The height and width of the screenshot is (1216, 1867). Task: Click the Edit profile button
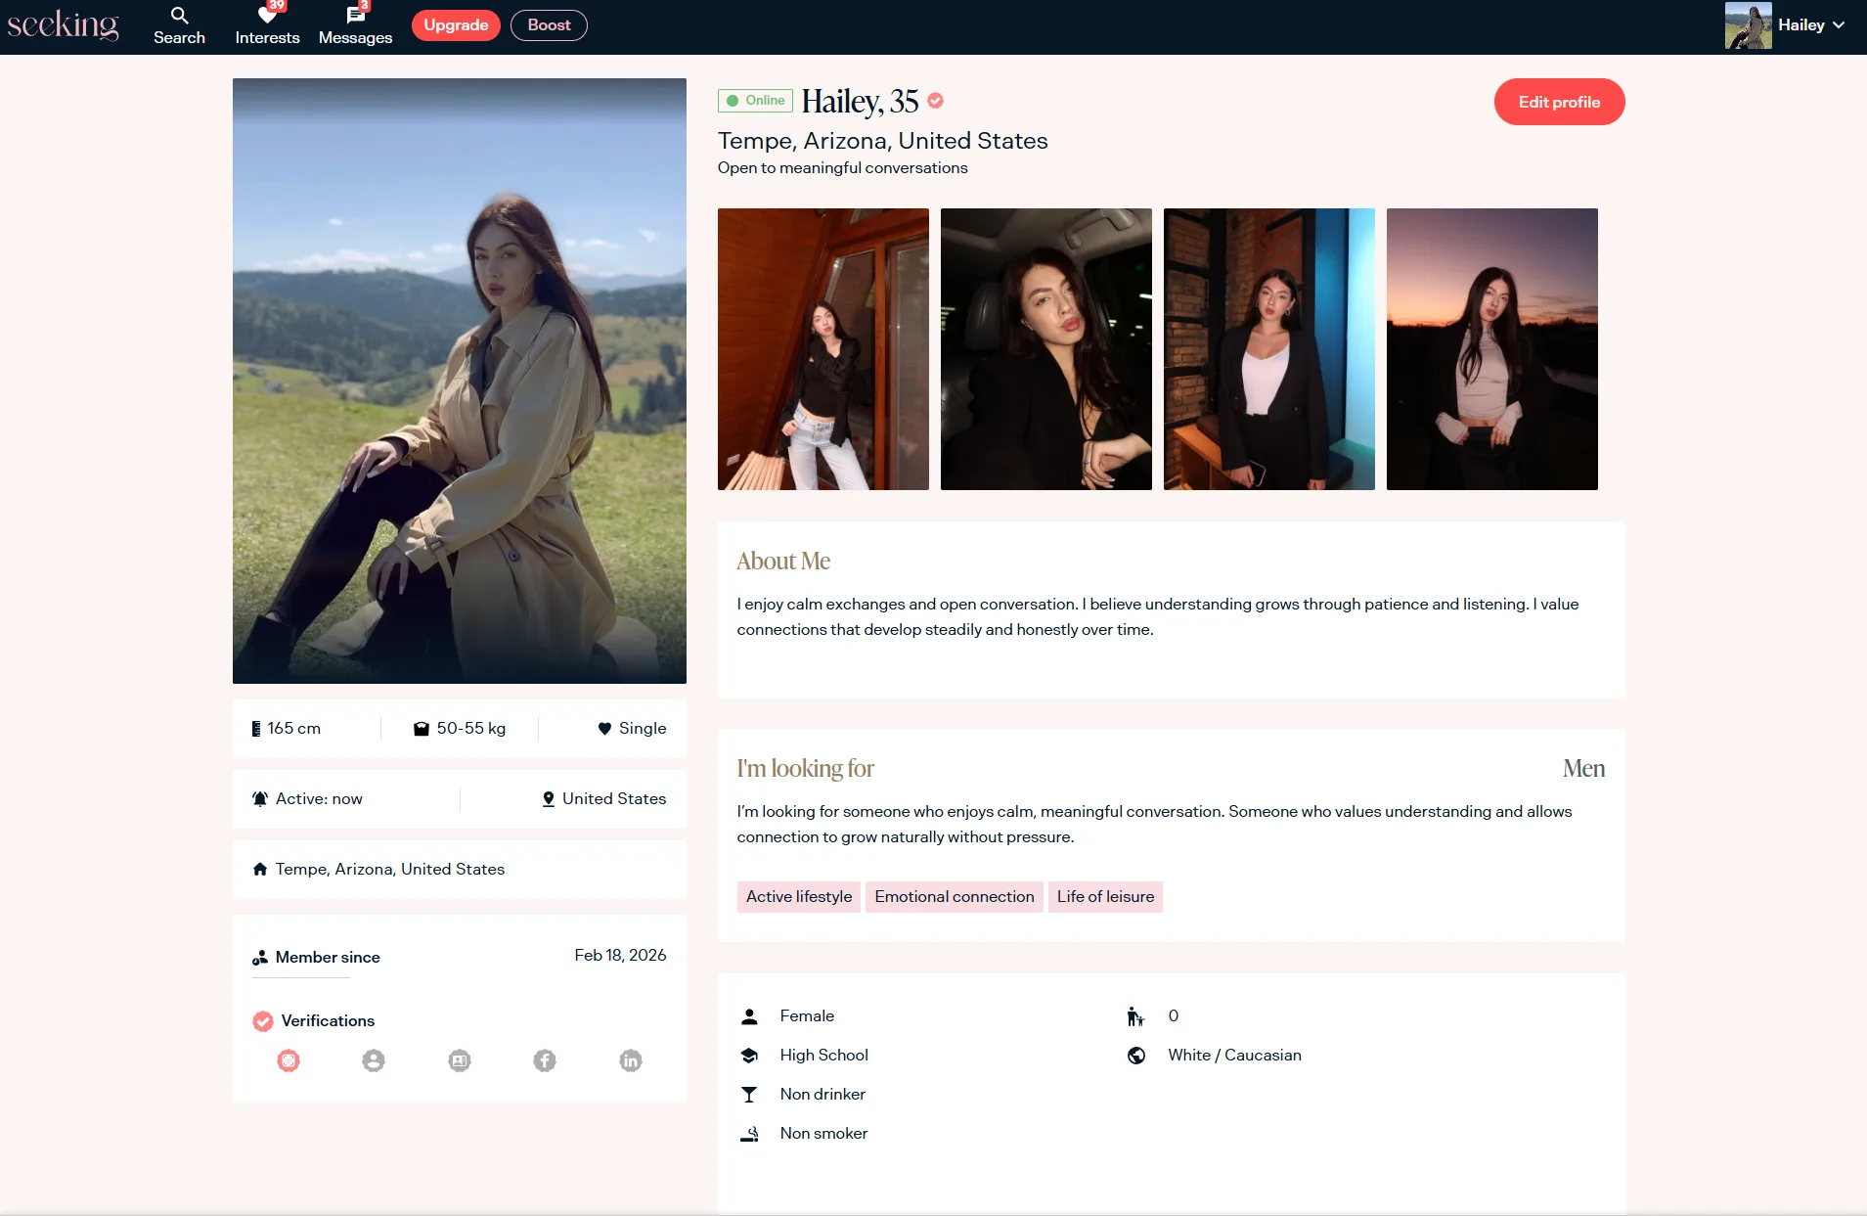pos(1559,102)
